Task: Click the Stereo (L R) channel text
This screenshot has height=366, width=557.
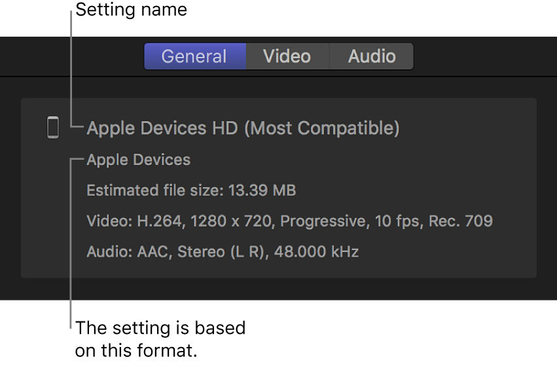Action: (219, 251)
